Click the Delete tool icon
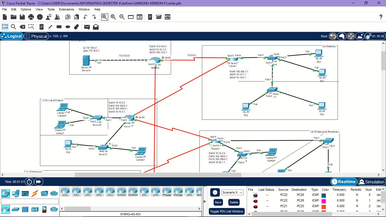 [x=22, y=27]
